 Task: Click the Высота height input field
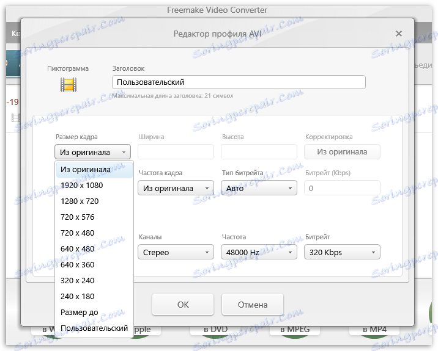click(259, 152)
